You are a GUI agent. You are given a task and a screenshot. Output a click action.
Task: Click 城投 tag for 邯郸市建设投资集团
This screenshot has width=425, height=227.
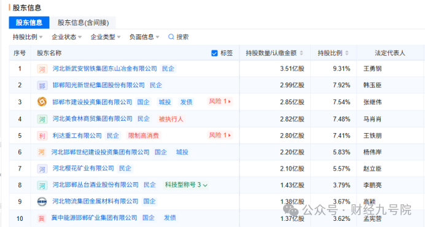tap(165, 102)
